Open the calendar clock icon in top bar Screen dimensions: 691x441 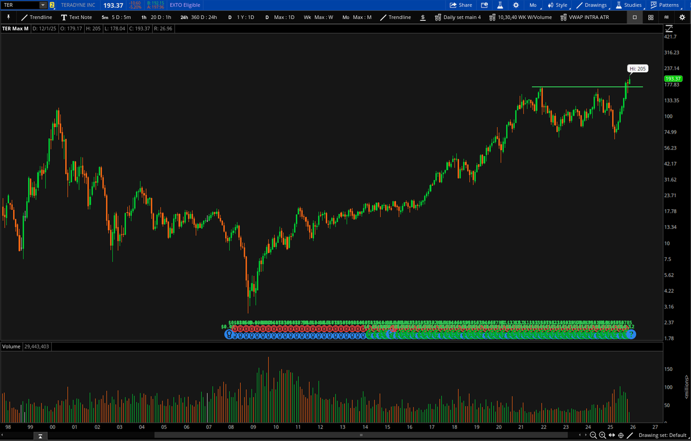484,5
